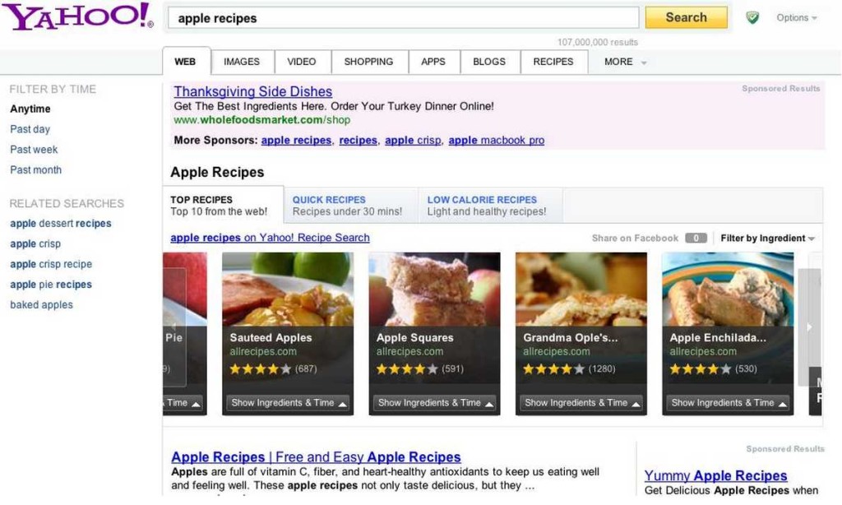This screenshot has width=842, height=505.
Task: Click the Grandma Ople's recipe photo
Action: click(x=581, y=289)
